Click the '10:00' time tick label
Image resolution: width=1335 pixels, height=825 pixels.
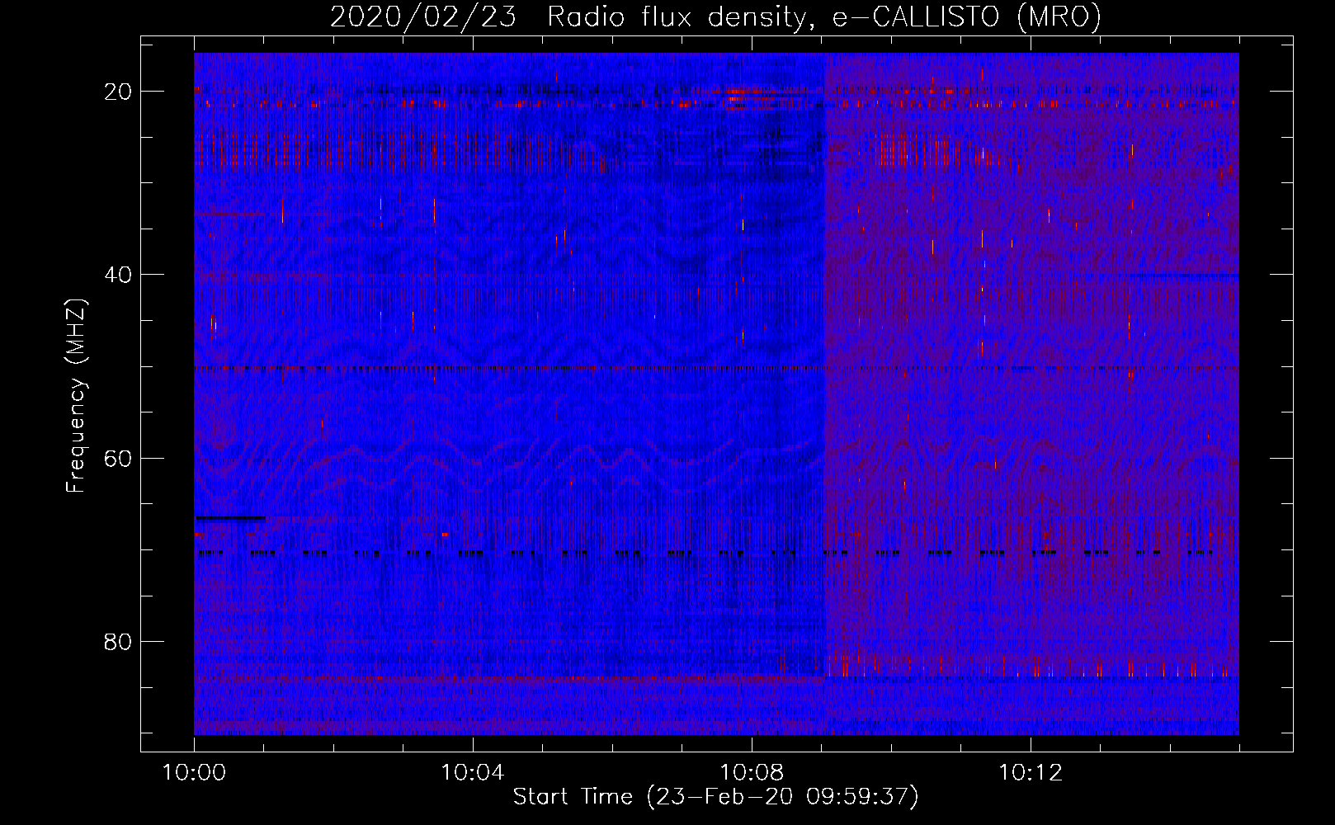click(194, 773)
